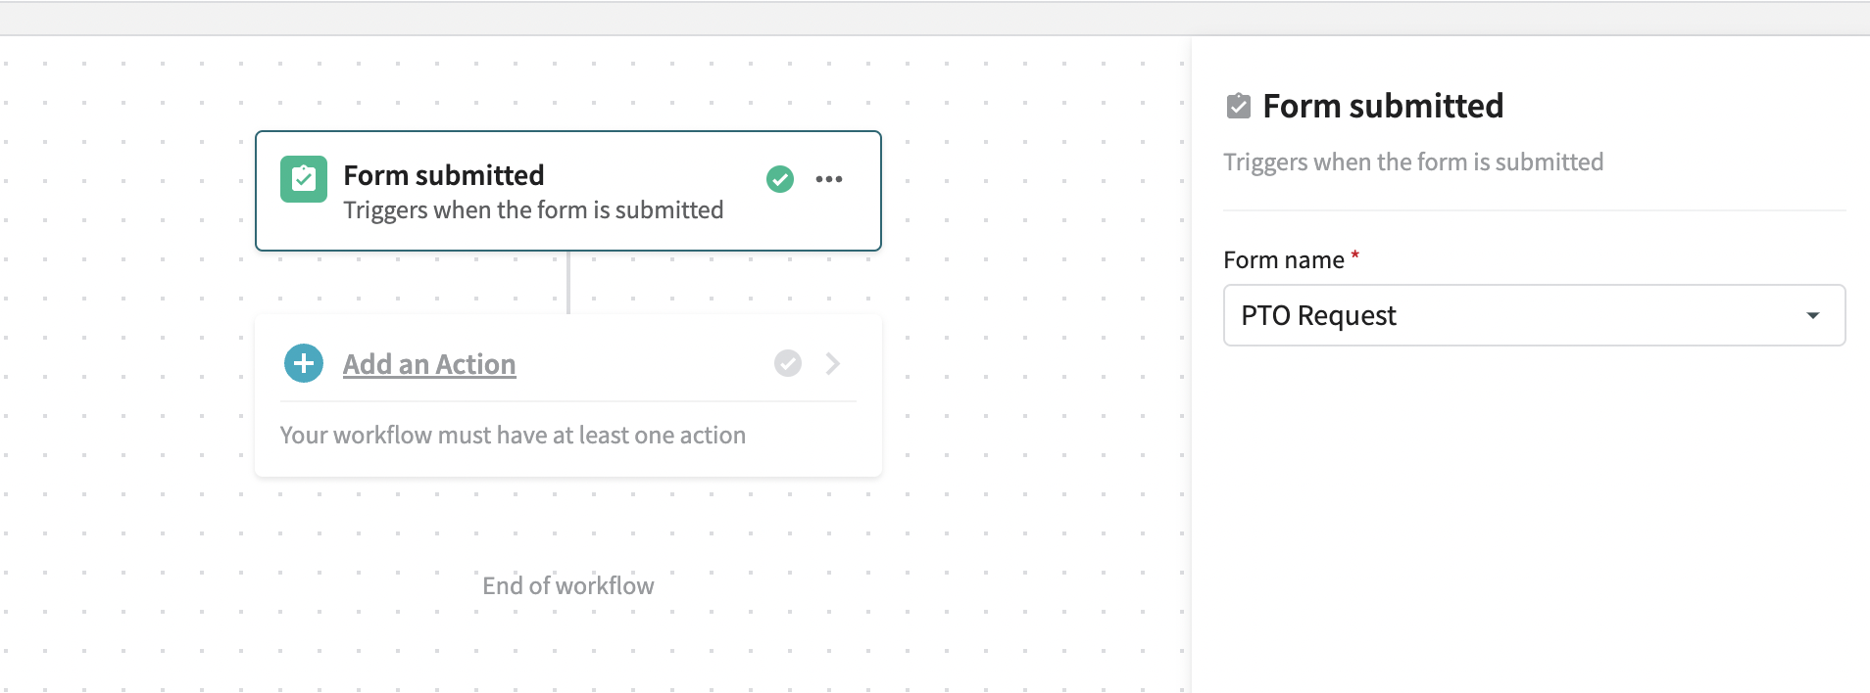Click the 'Triggers when the form is submitted' node subtitle
Image resolution: width=1870 pixels, height=693 pixels.
[x=533, y=210]
